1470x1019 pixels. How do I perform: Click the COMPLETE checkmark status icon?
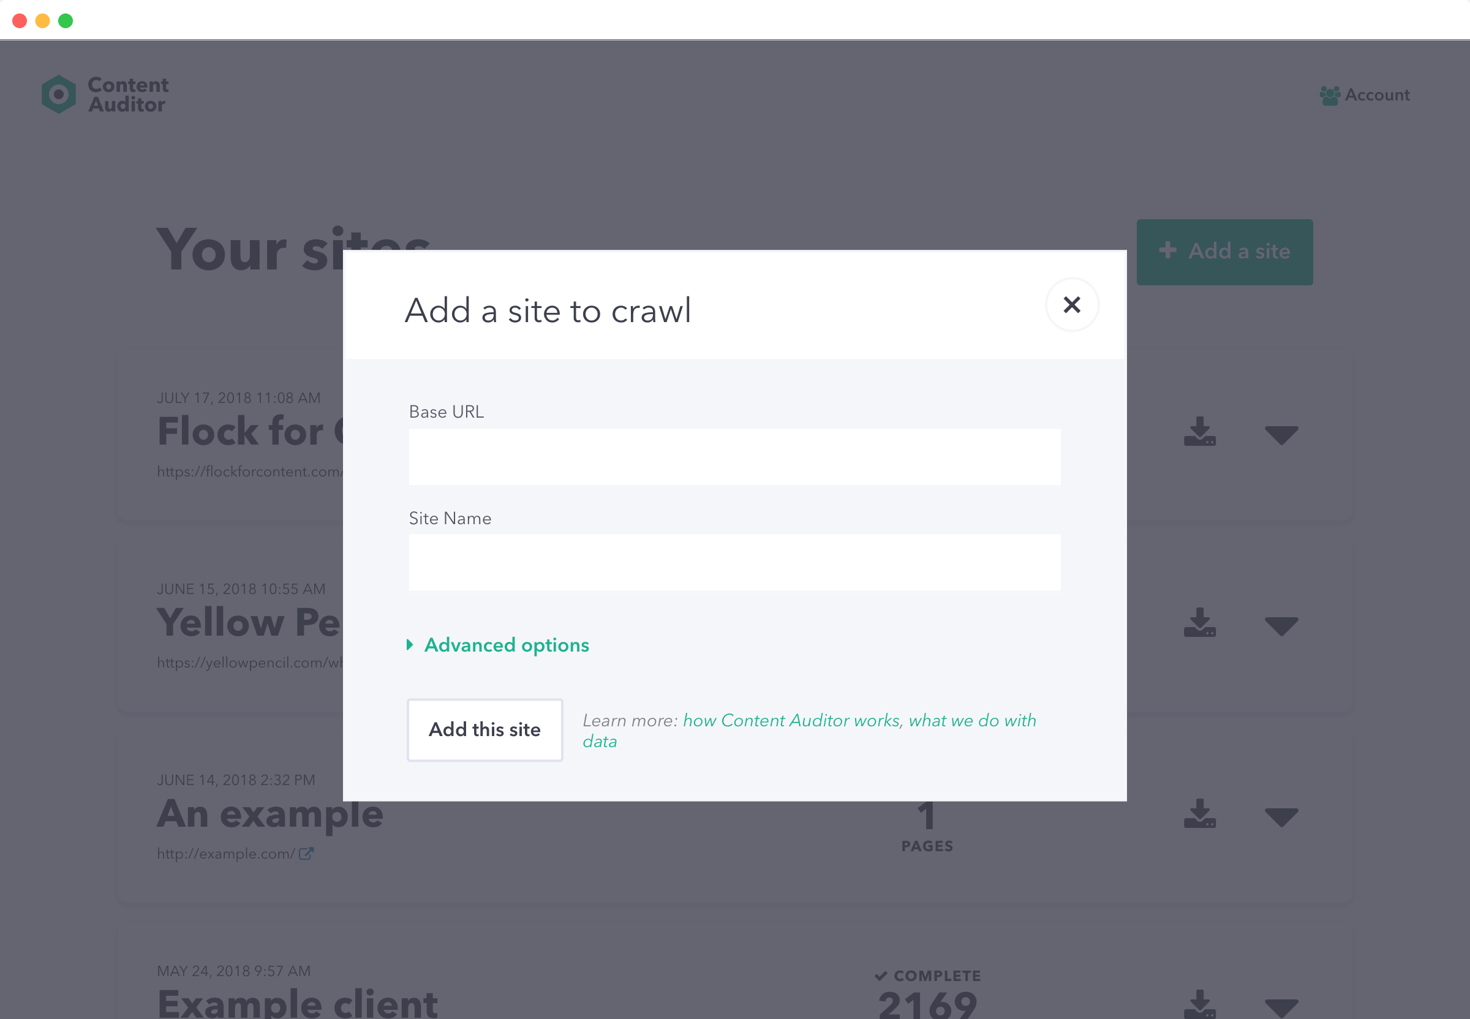pos(882,975)
